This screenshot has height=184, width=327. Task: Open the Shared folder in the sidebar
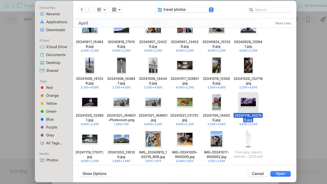pyautogui.click(x=49, y=70)
